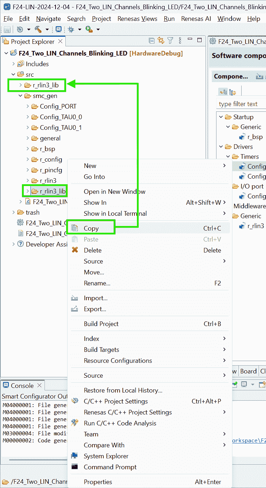
Task: Open the dropdown arrow next to debug icon
Action: tap(80, 30)
